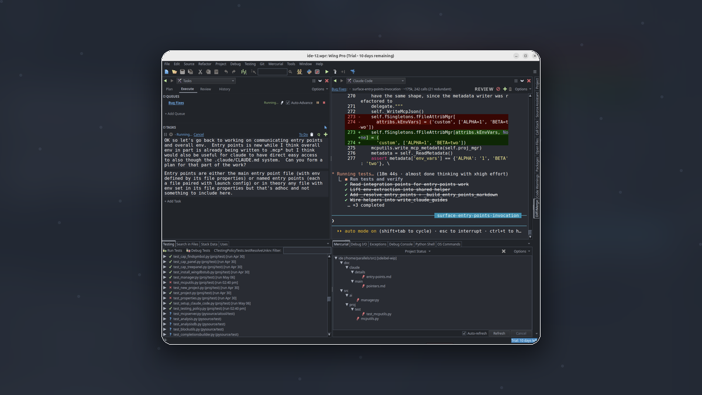Open the Mercurial menu
The height and width of the screenshot is (395, 702).
(x=276, y=64)
